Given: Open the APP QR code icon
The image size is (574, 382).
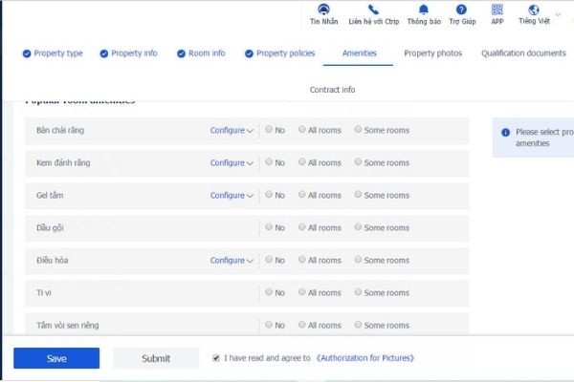Looking at the screenshot, I should 497,10.
